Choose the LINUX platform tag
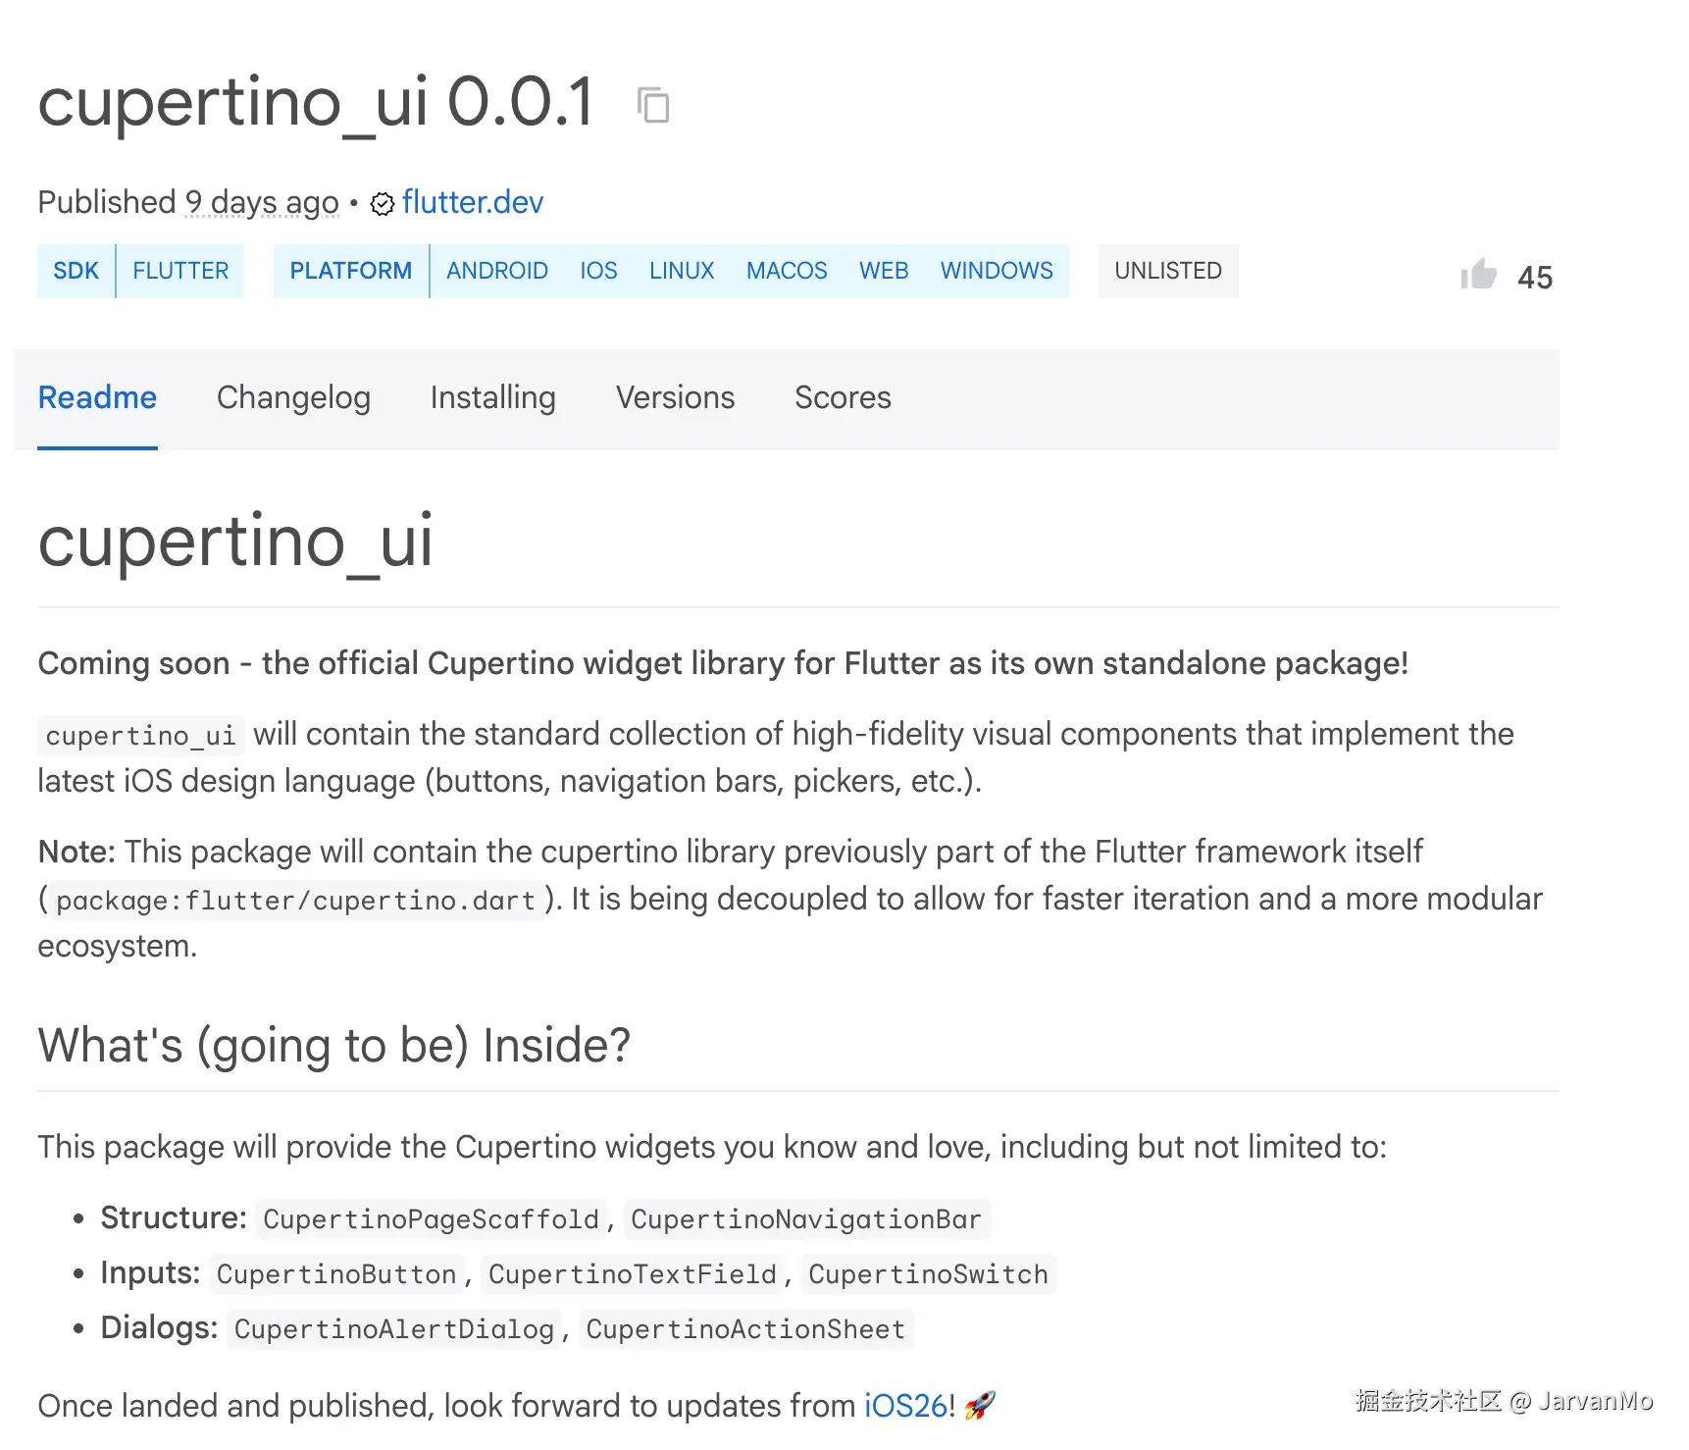 pos(682,271)
